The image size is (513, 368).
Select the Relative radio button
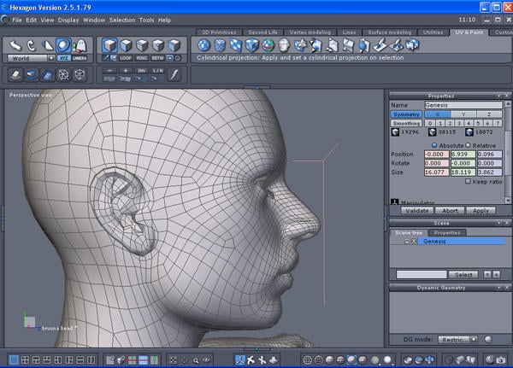point(468,145)
